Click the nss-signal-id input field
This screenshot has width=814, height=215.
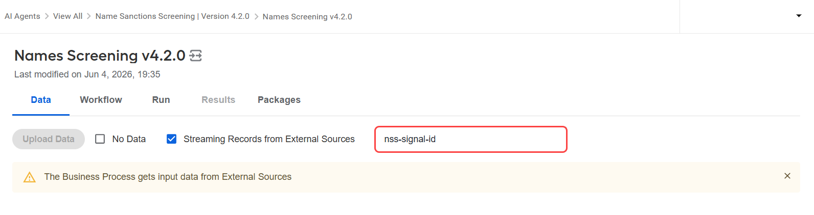tap(471, 139)
